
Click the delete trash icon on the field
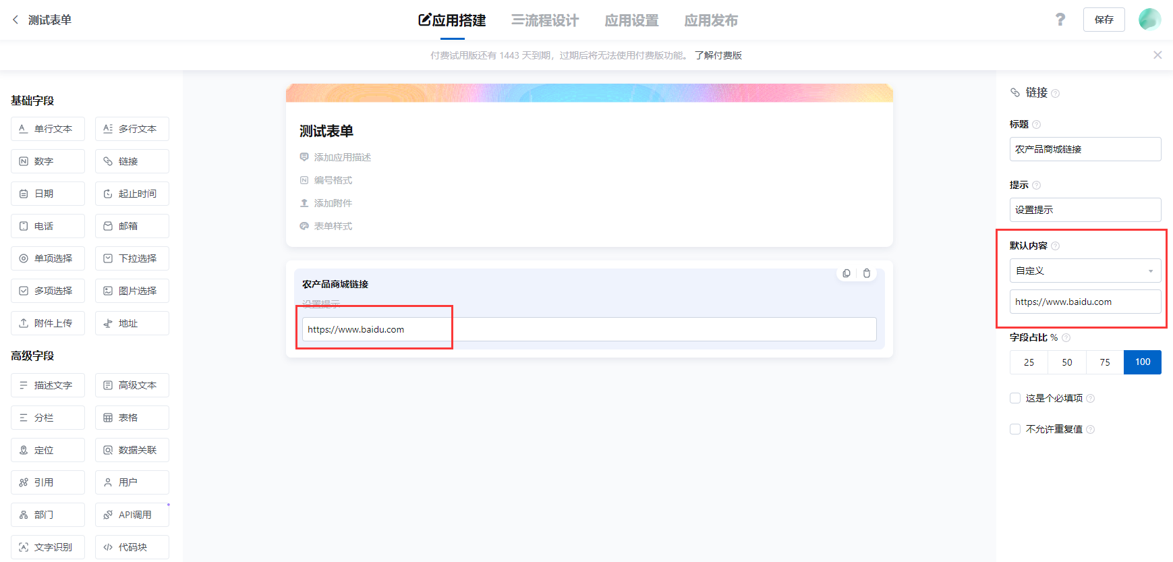point(867,273)
